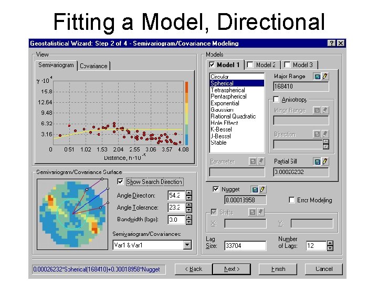Open the Semivariogram/Covariances dropdown

click(x=187, y=245)
